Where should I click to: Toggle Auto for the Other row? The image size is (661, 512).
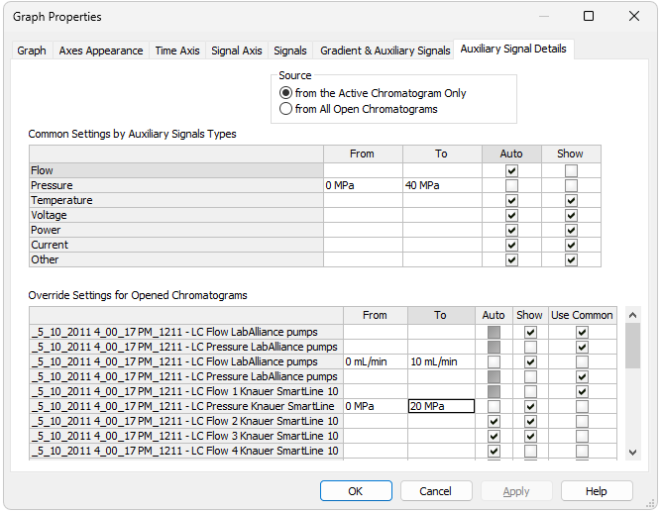[x=511, y=260]
